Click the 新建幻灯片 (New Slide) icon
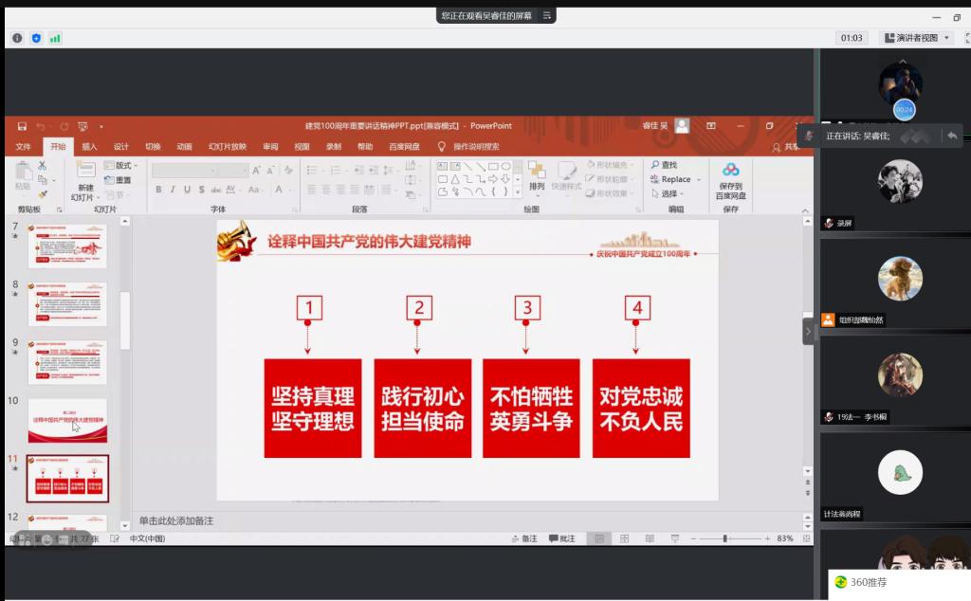971x601 pixels. [x=85, y=171]
